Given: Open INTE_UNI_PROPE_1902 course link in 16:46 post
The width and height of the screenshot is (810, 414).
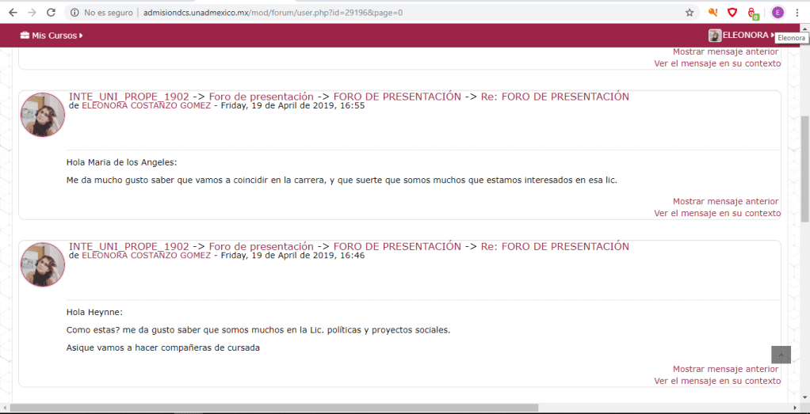Looking at the screenshot, I should (x=128, y=246).
